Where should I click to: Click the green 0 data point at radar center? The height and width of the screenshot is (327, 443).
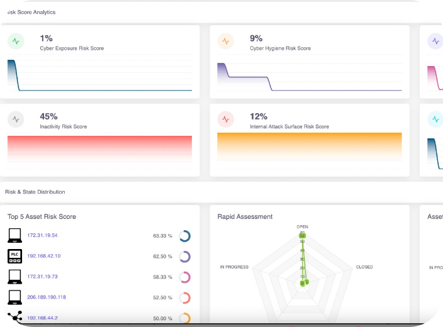pos(302,283)
